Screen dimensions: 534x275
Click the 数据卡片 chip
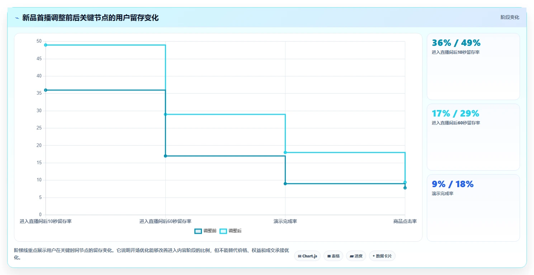(x=382, y=256)
